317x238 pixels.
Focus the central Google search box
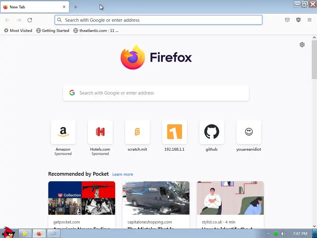point(156,93)
